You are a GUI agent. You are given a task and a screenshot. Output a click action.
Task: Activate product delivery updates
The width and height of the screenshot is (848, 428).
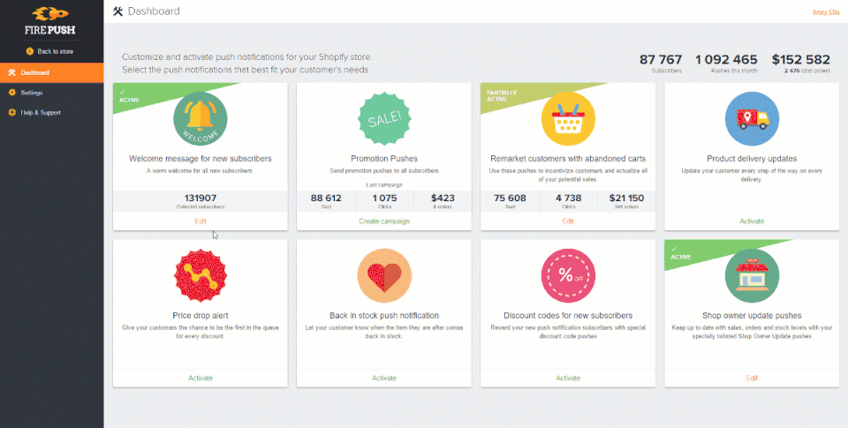[752, 221]
